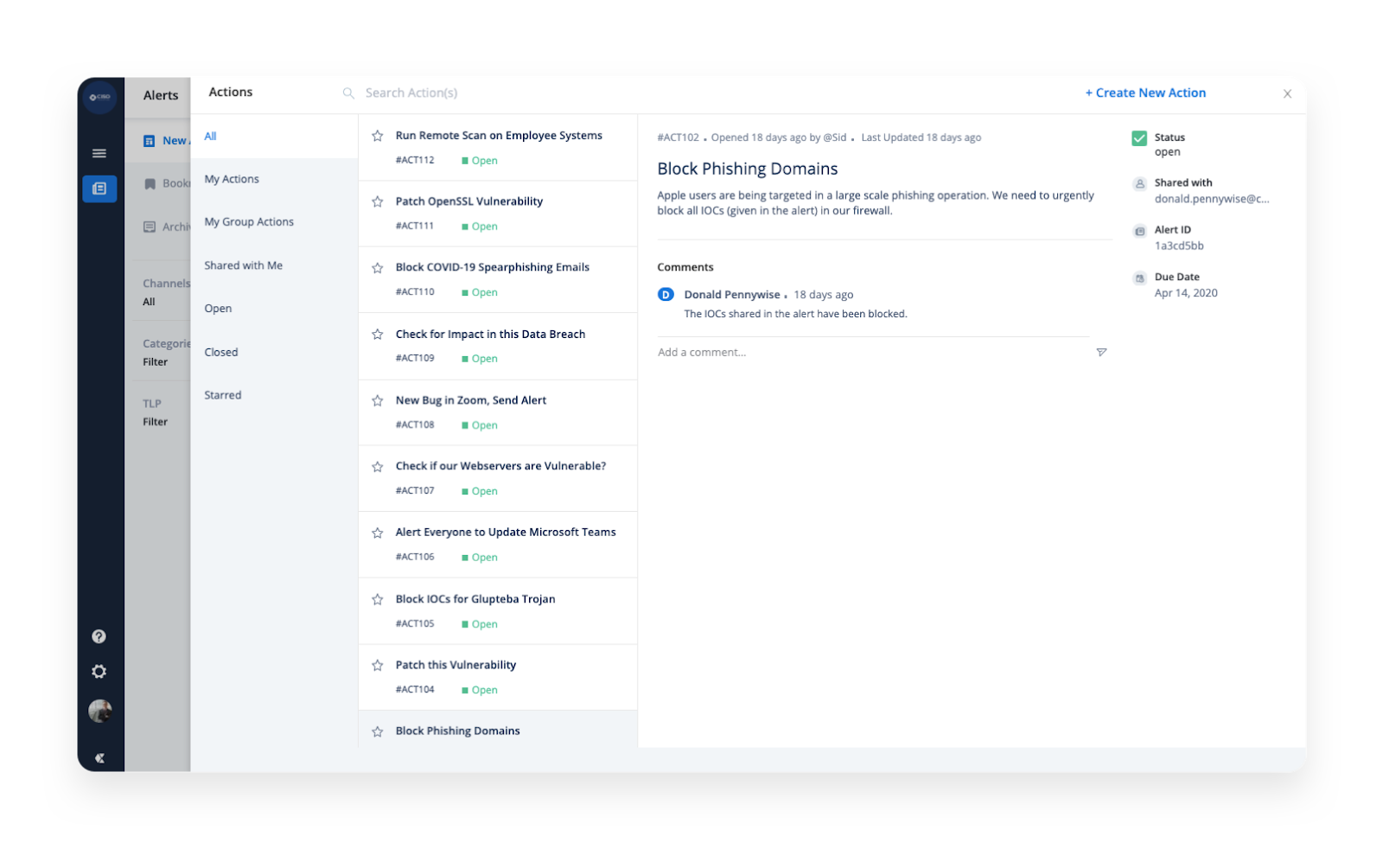Screen dimensions: 1383x849
Task: Open the Channels All filter
Action: click(x=150, y=303)
